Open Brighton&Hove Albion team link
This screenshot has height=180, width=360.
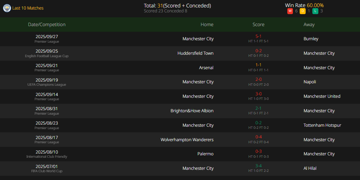192,111
